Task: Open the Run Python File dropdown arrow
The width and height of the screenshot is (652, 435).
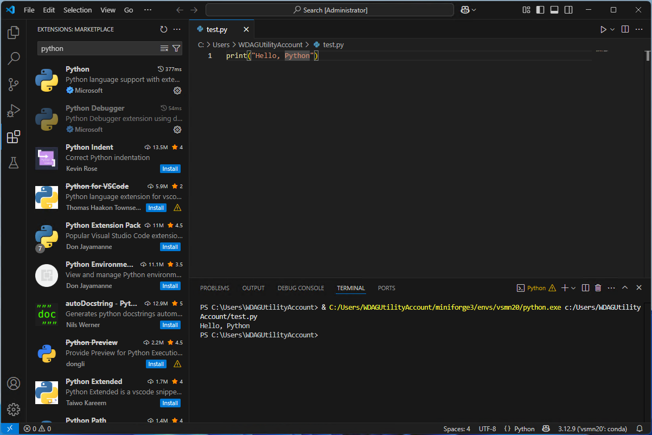Action: click(612, 29)
